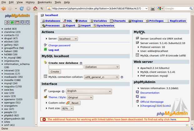The image size is (194, 131).
Task: Click the icon beside Change password
Action: pyautogui.click(x=45, y=45)
